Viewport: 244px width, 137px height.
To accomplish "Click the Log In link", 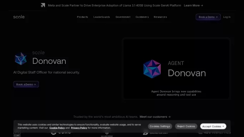I will (227, 17).
